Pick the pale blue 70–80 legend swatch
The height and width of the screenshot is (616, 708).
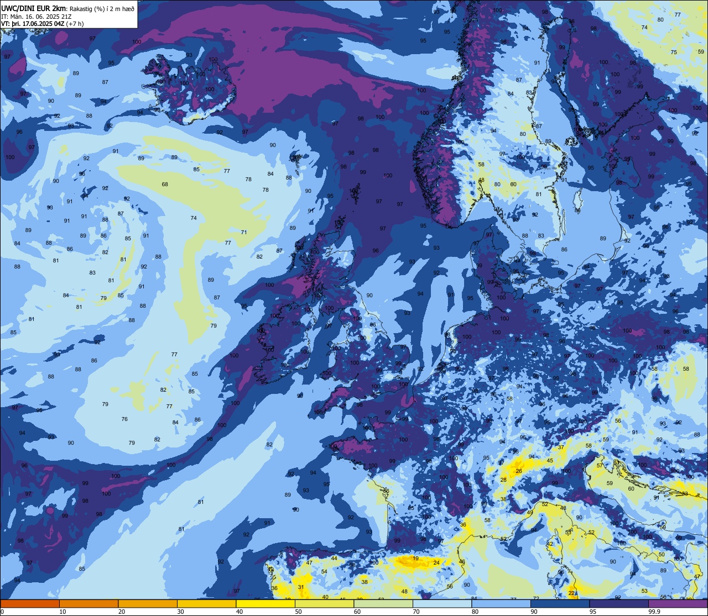pos(442,603)
